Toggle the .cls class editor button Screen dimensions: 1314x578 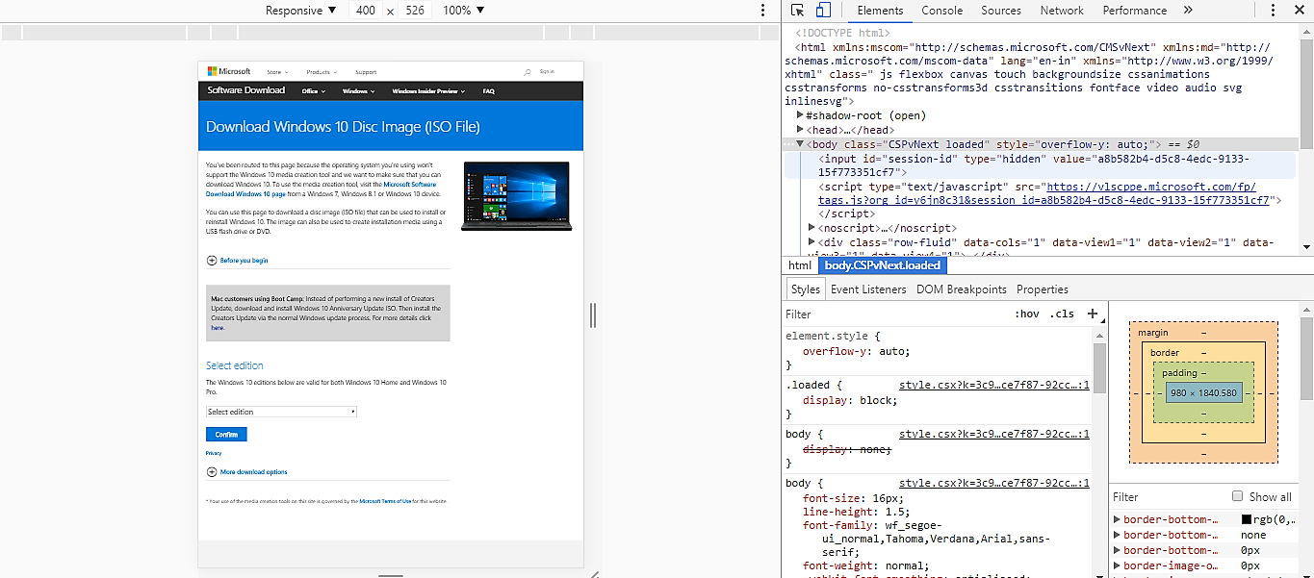pyautogui.click(x=1062, y=314)
